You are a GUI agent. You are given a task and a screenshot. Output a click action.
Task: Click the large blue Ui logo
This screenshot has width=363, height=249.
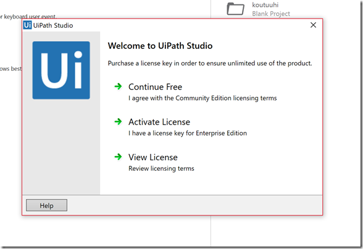[x=61, y=70]
